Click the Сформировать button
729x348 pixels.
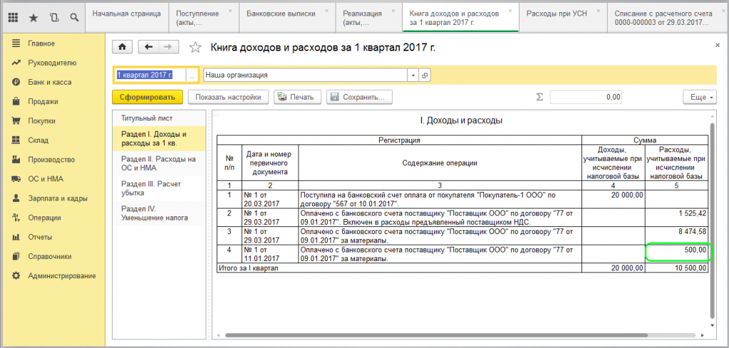148,97
